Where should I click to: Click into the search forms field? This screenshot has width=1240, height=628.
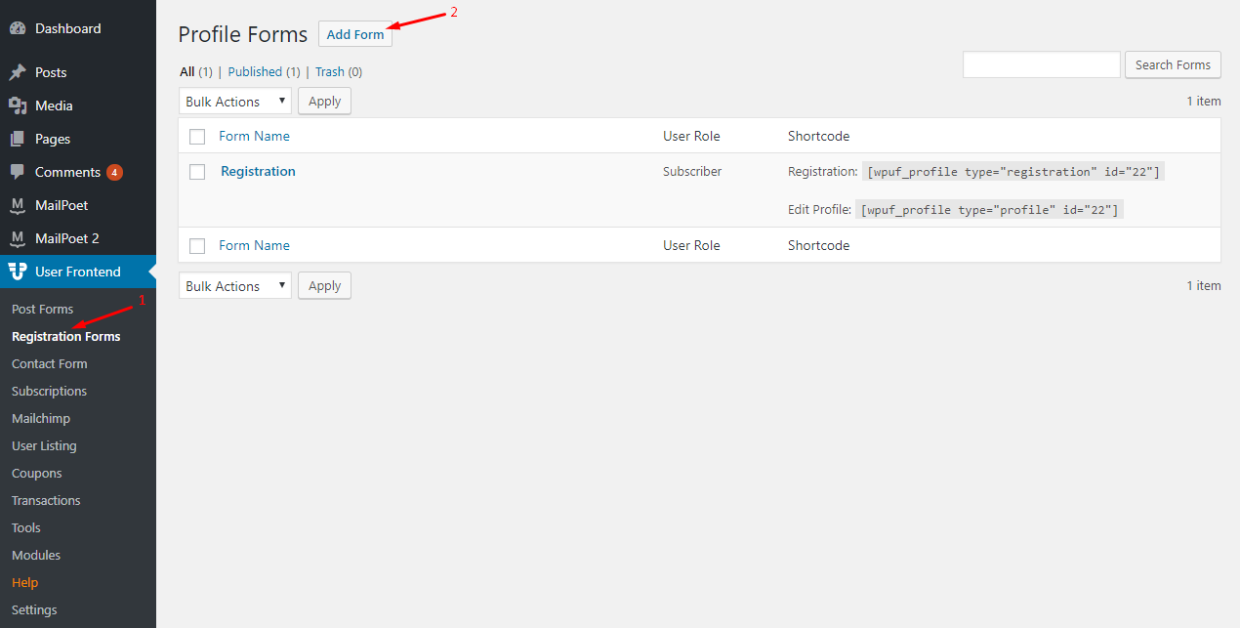(1042, 64)
